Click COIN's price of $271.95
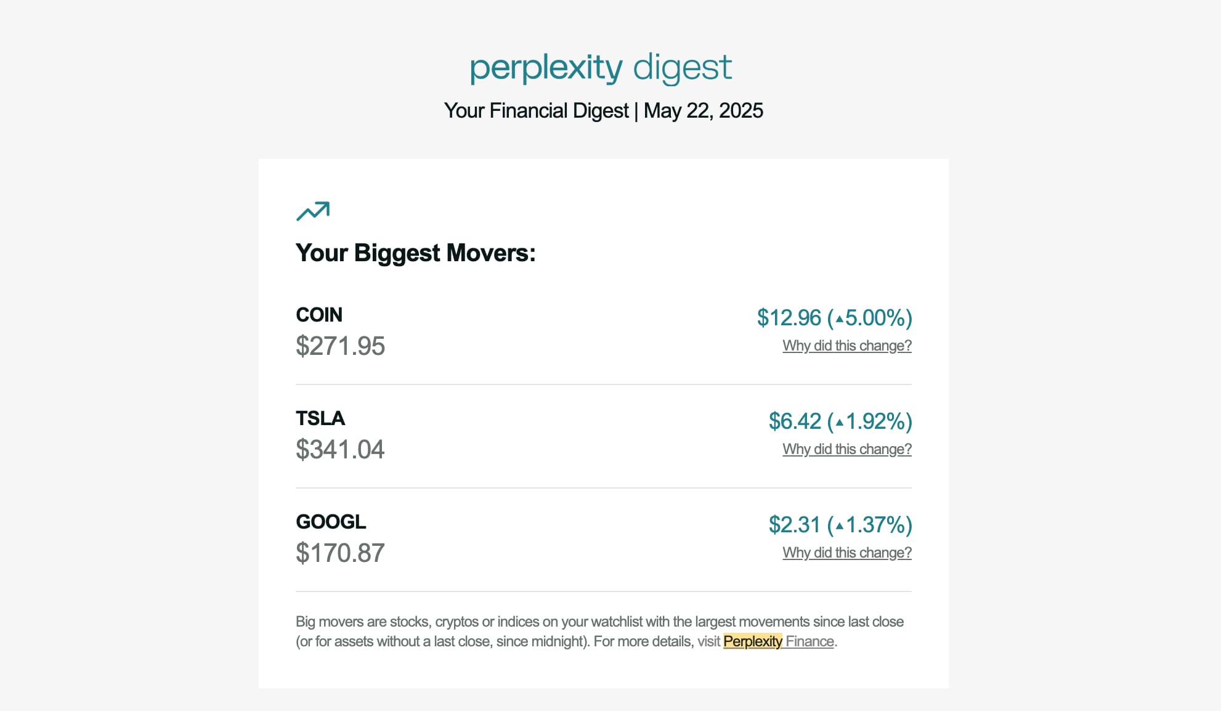Screen dimensions: 1221x711 [340, 347]
